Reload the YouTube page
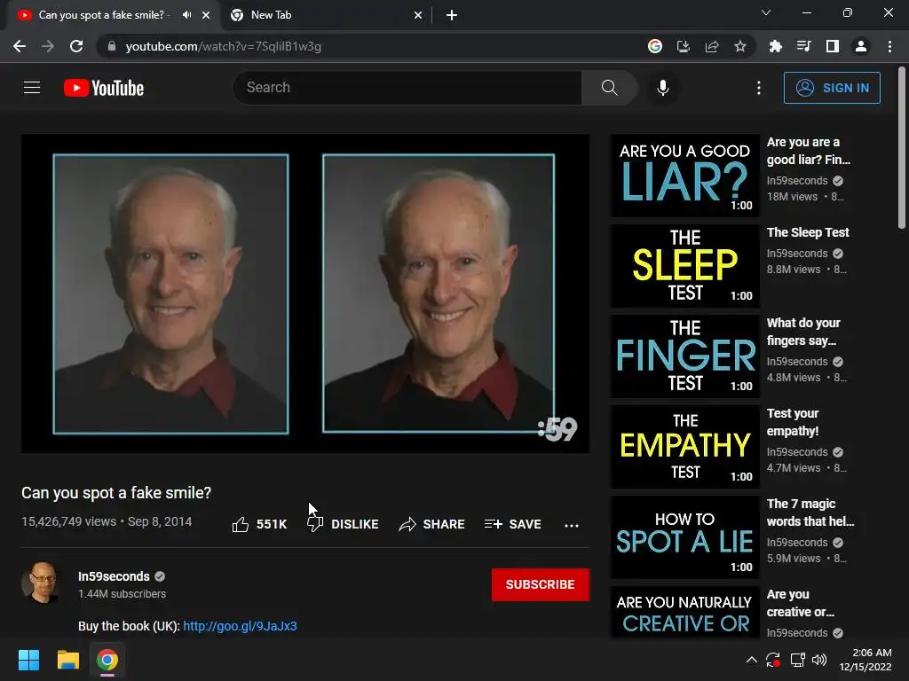 (x=76, y=46)
